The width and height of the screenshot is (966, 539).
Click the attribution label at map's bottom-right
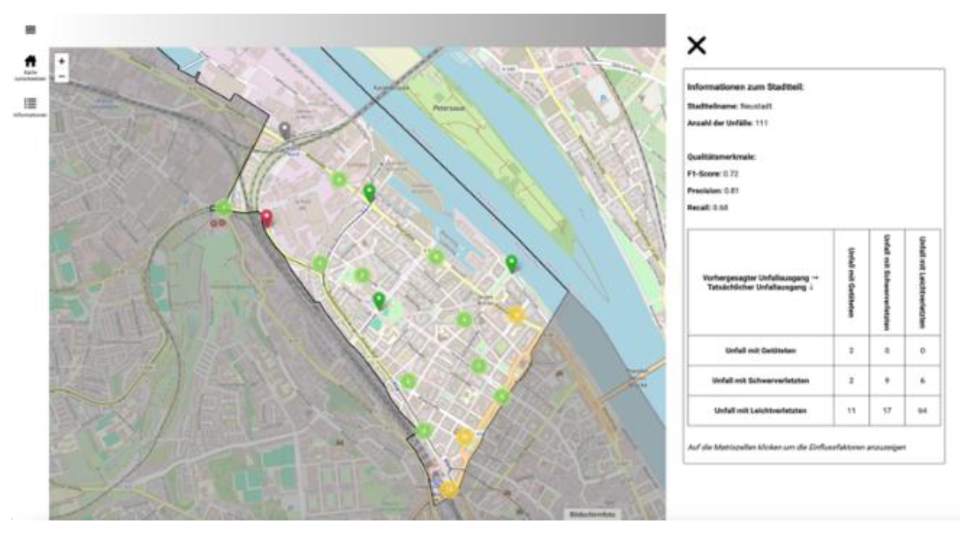(x=592, y=514)
